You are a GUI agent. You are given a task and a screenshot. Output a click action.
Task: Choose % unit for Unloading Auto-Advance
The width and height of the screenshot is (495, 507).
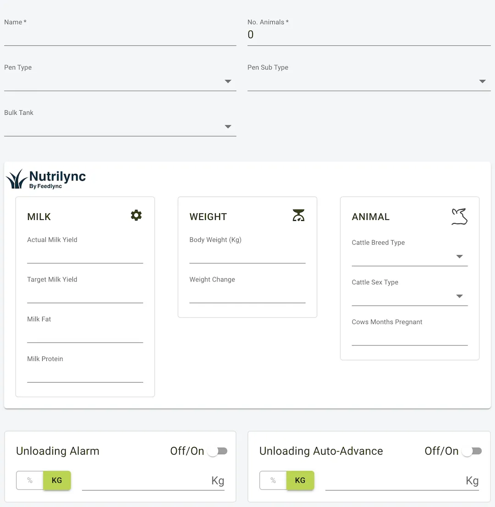273,480
